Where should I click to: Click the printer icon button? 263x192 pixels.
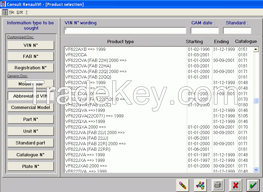pyautogui.click(x=218, y=185)
